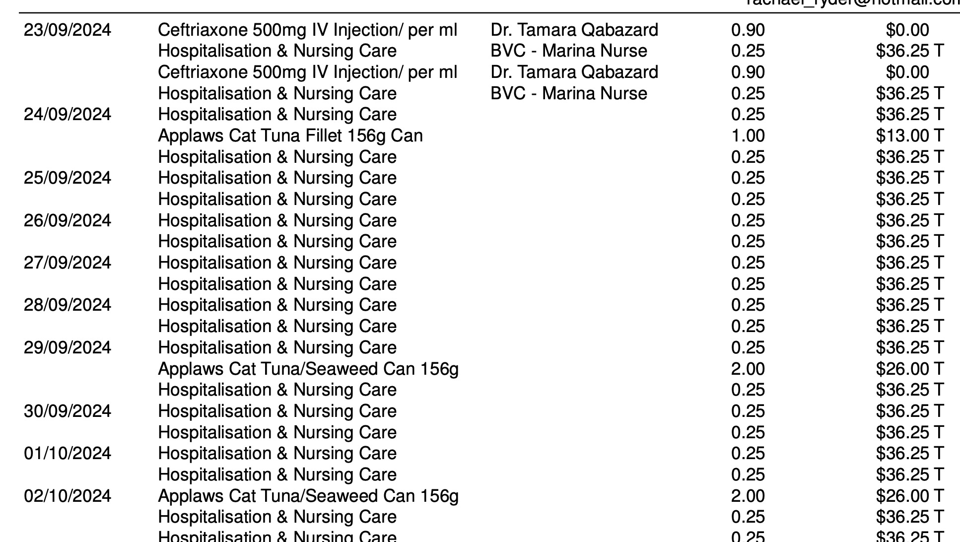This screenshot has height=542, width=960.
Task: Click the 25/09/2024 date
Action: click(68, 178)
